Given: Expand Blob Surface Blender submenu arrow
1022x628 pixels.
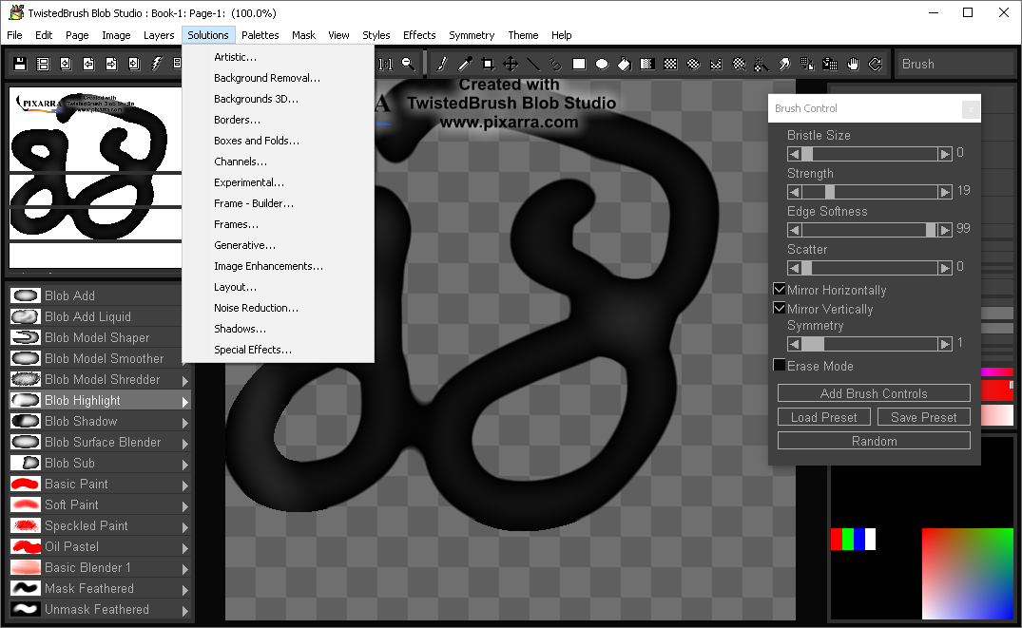Looking at the screenshot, I should 185,443.
